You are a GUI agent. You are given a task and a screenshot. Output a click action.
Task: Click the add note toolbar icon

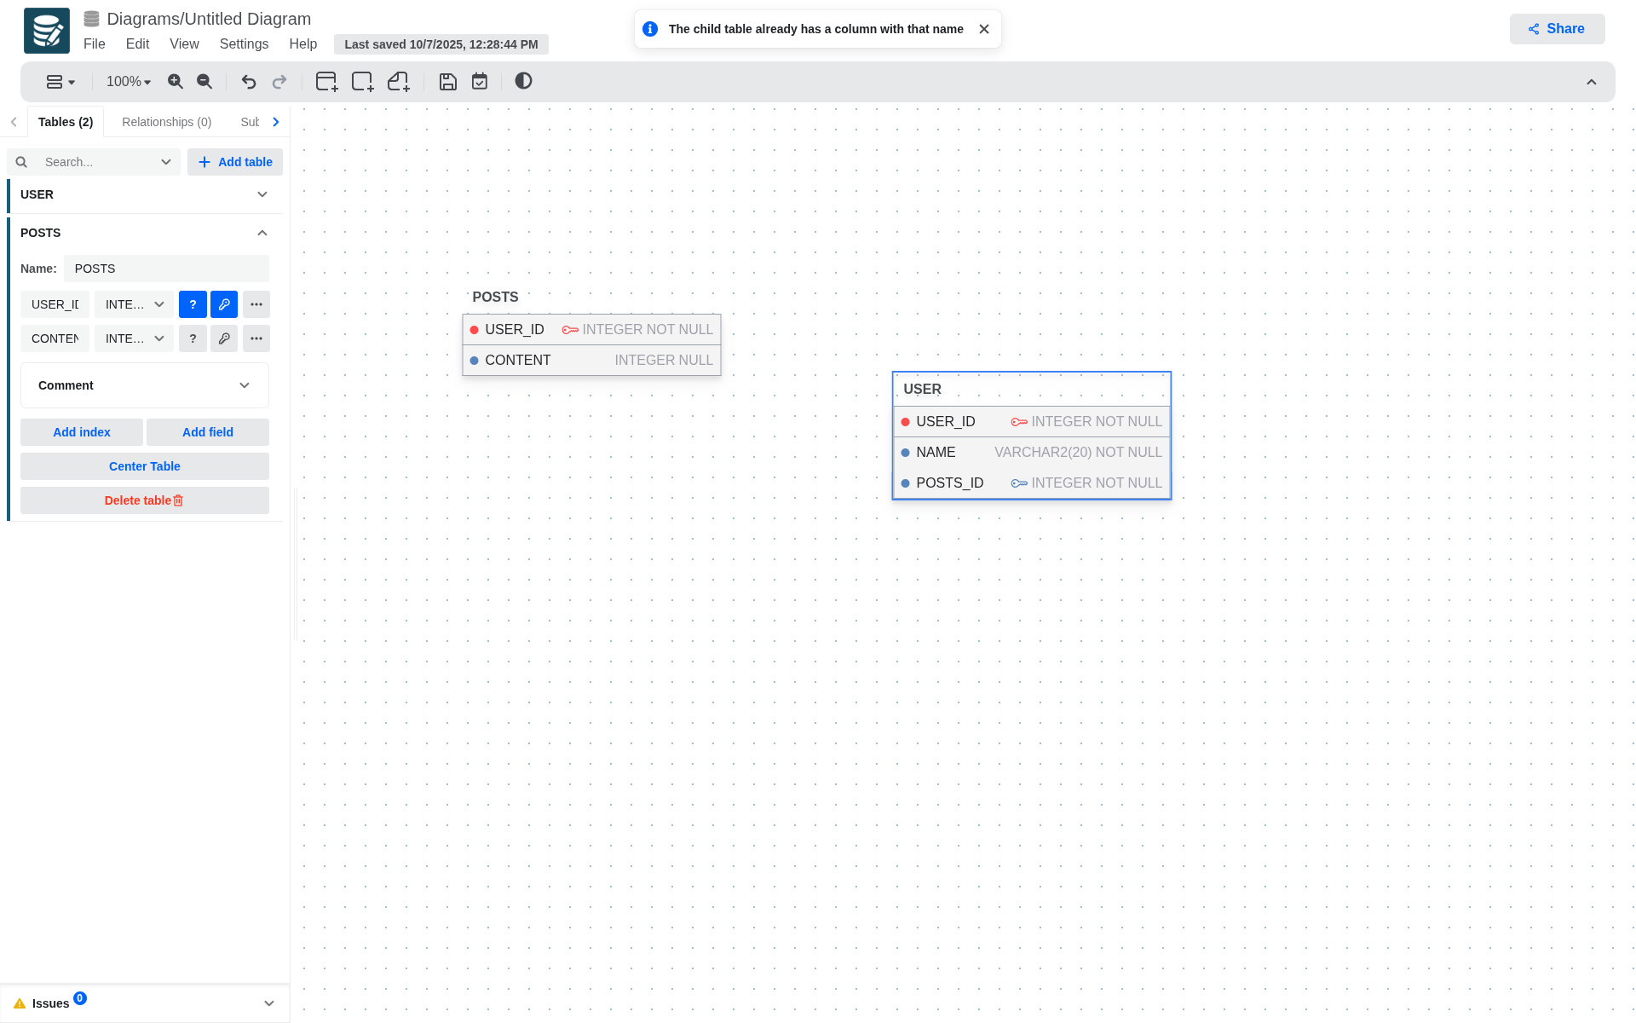[399, 82]
